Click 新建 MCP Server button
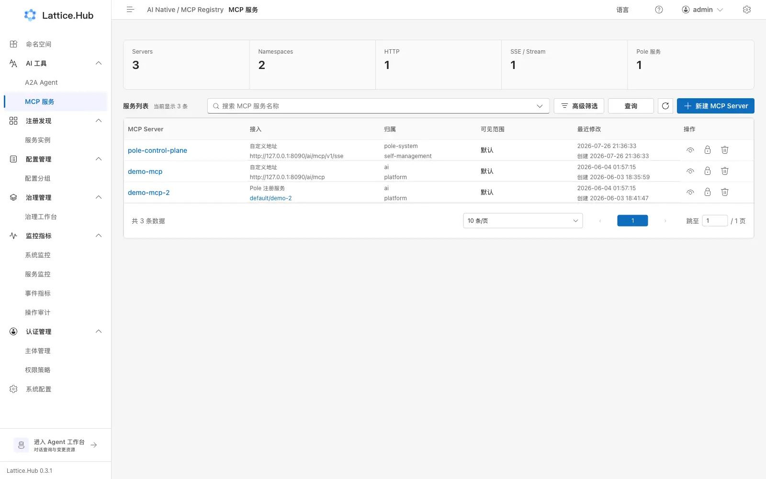The width and height of the screenshot is (766, 479). 715,106
